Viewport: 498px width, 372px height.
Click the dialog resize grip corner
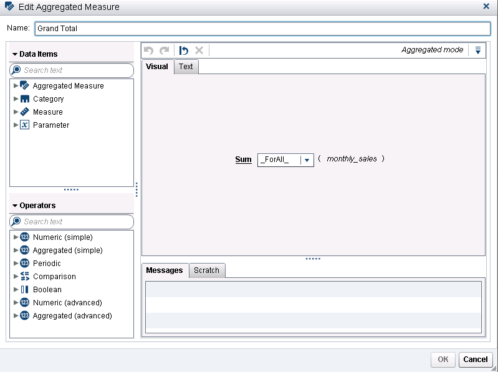coord(494,368)
